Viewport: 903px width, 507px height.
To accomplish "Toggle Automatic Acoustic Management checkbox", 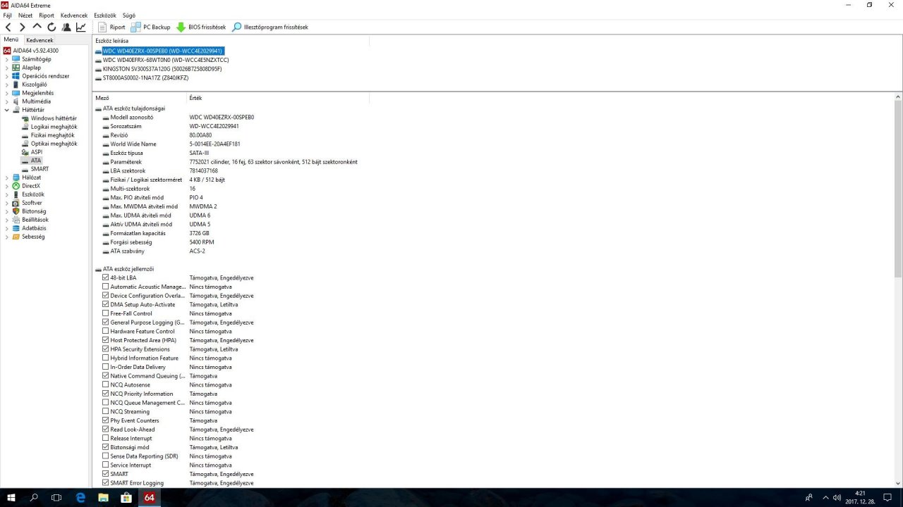I will pos(106,287).
